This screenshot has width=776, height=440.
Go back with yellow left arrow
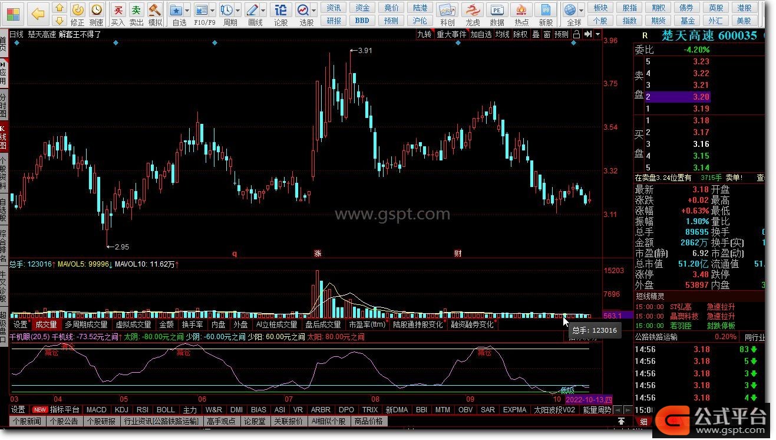[38, 13]
